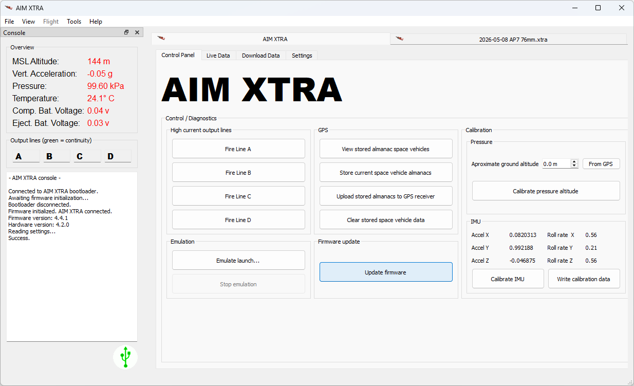
Task: Click the MSL Altitude value 144 m
Action: [x=99, y=62]
